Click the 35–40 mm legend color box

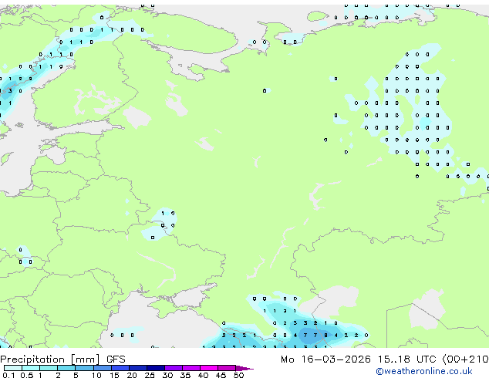191,368
